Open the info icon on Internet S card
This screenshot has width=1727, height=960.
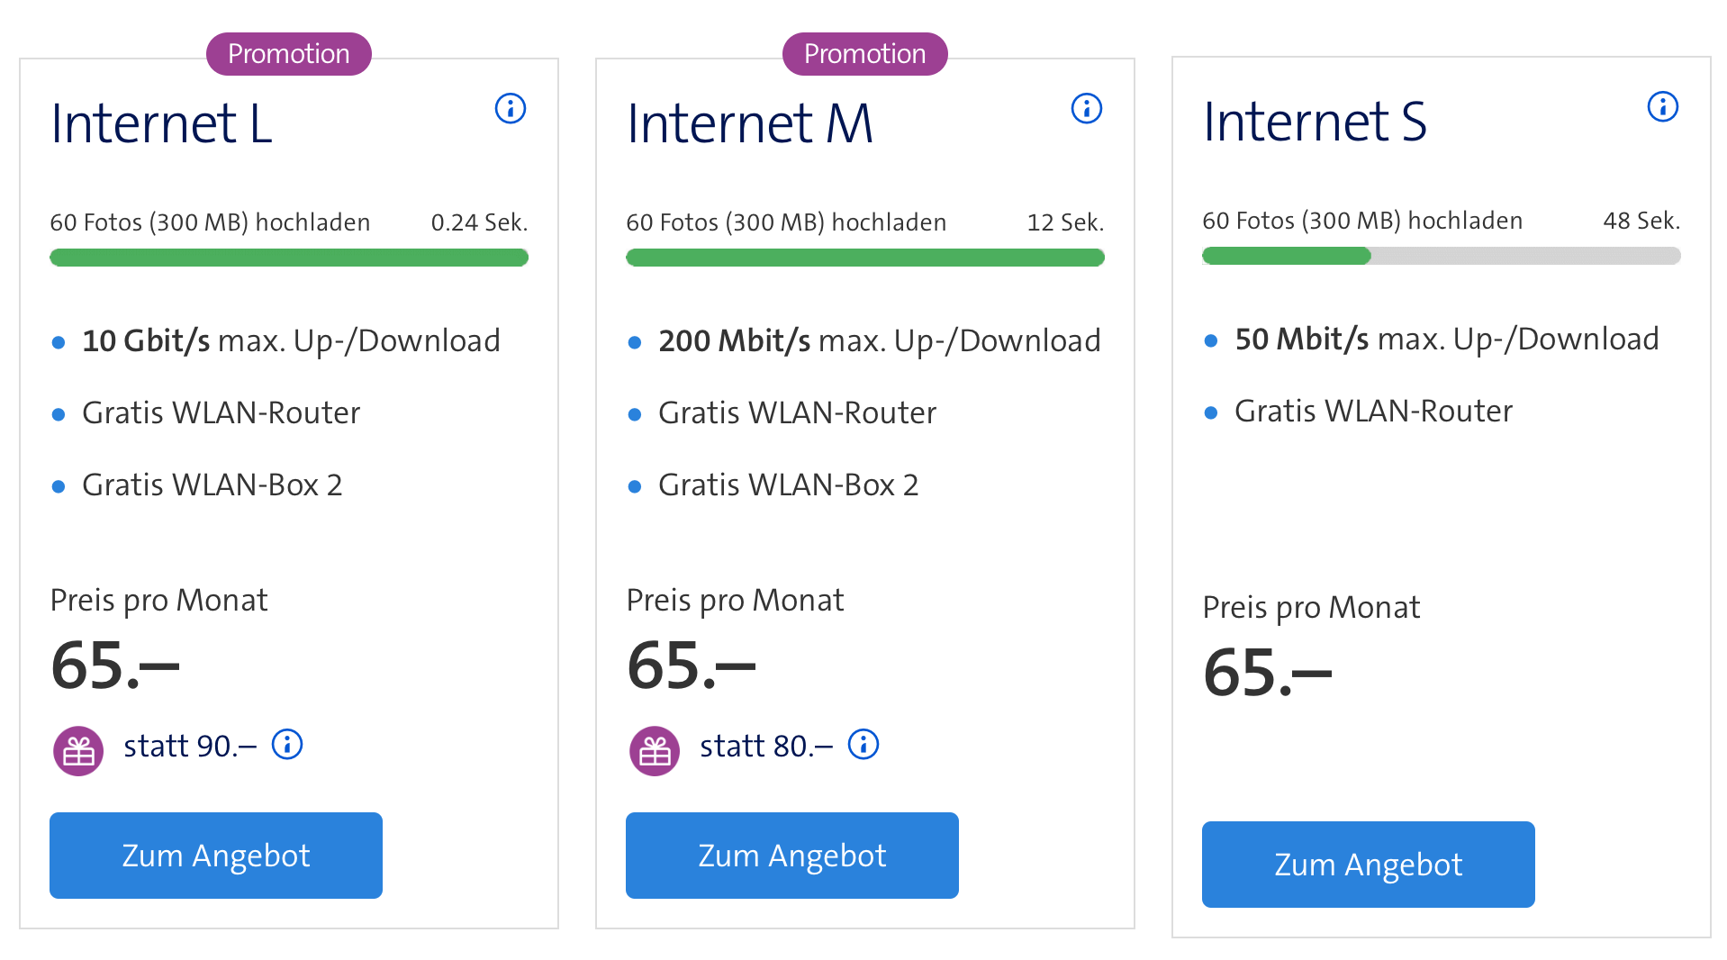click(x=1661, y=106)
